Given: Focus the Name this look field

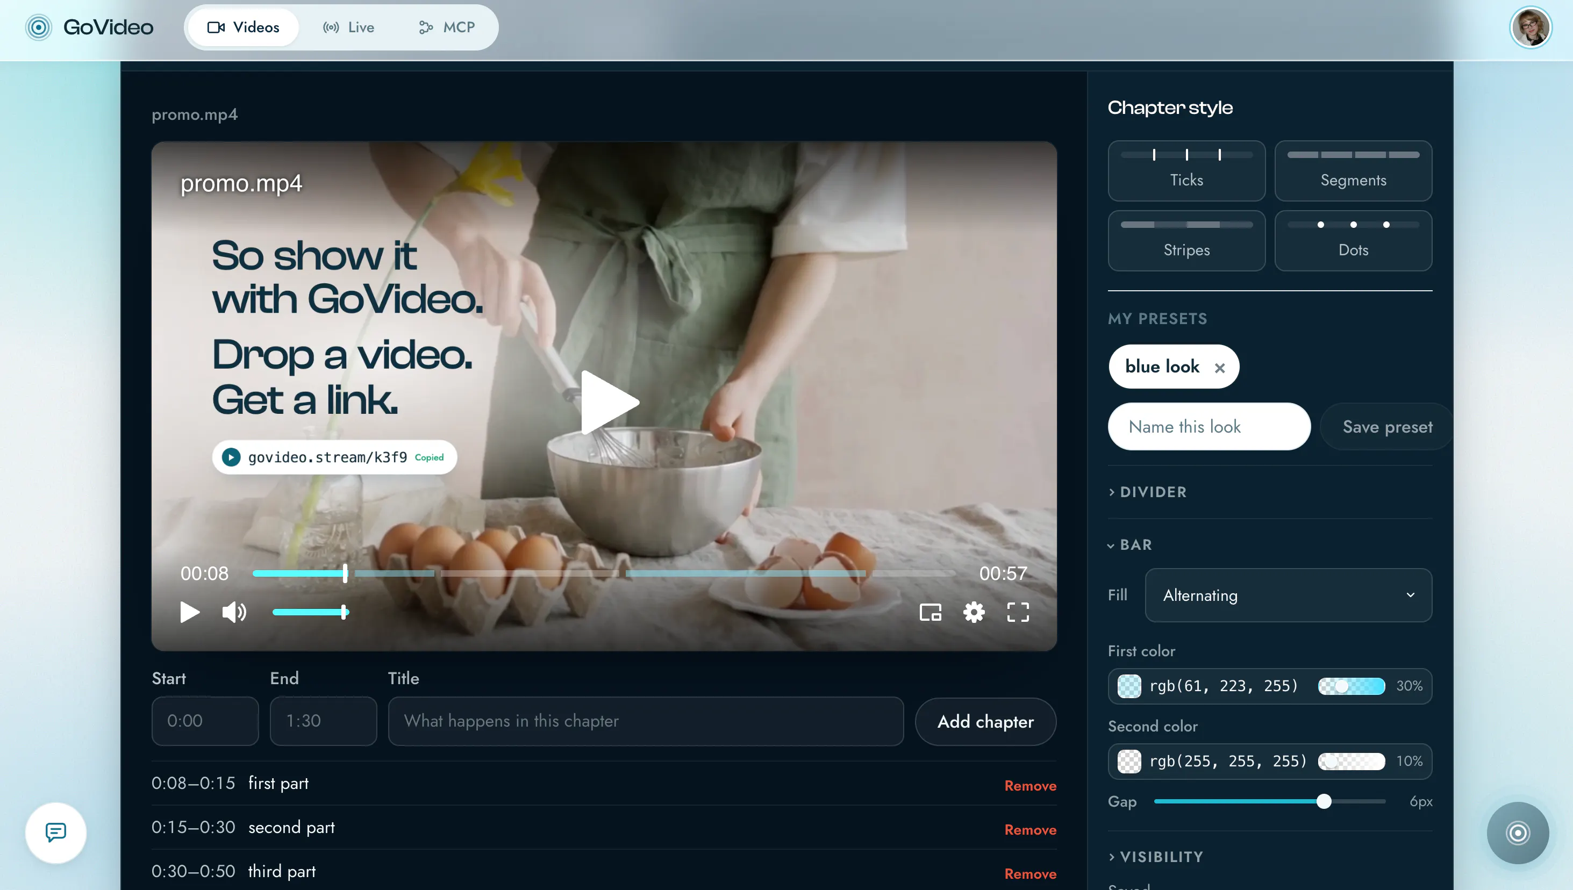Looking at the screenshot, I should pyautogui.click(x=1209, y=427).
